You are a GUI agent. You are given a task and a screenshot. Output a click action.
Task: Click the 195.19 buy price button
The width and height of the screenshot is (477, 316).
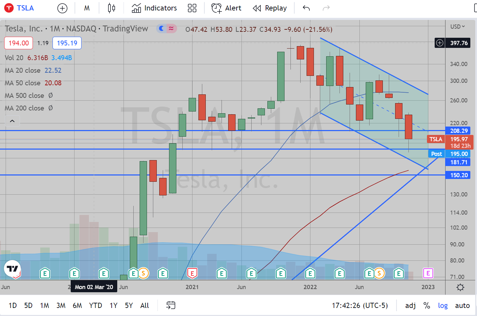(67, 43)
